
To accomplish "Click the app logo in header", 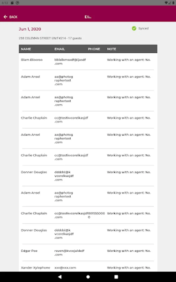I will pyautogui.click(x=88, y=17).
